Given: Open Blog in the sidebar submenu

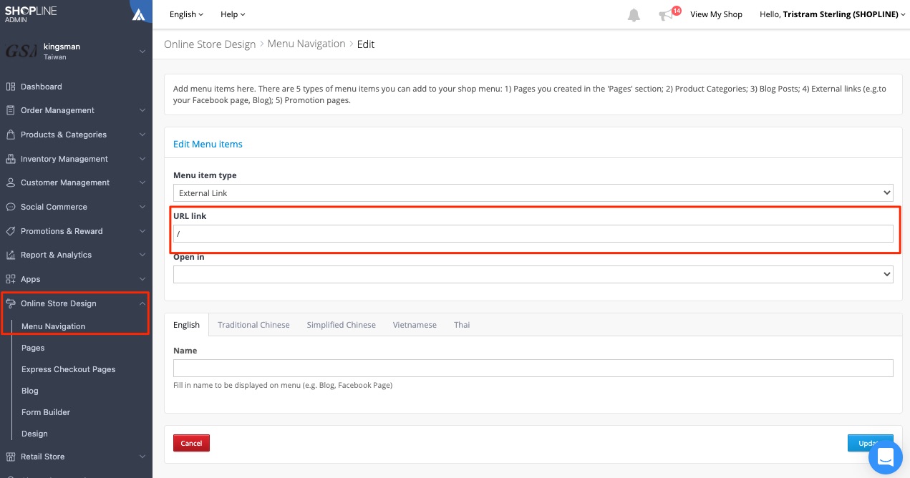Looking at the screenshot, I should [x=30, y=391].
